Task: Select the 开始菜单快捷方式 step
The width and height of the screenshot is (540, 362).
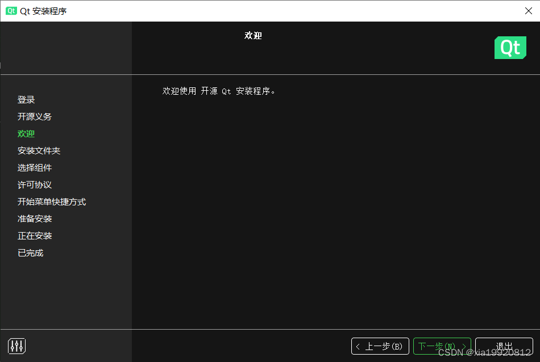Action: 52,202
